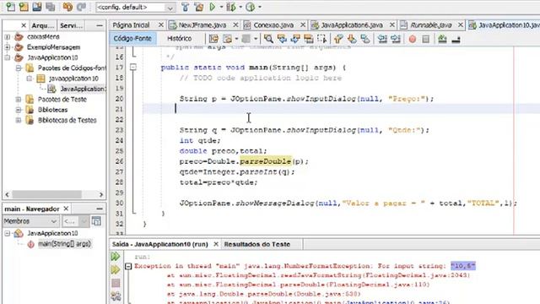This screenshot has width=540, height=304.
Task: Expand the Pacotes de Teste folder
Action: [x=19, y=100]
